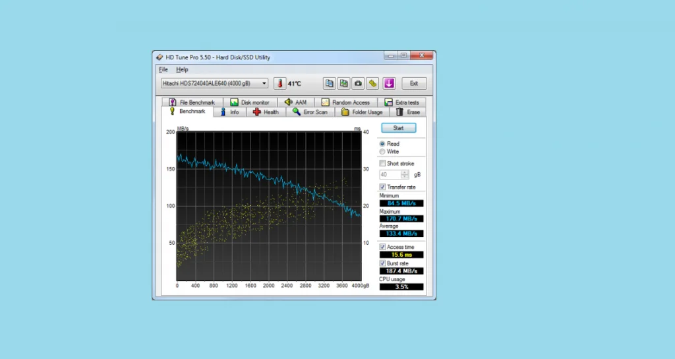Click the Minimum value 84.5 MB/s
Viewport: 675px width, 359px height.
[x=401, y=203]
